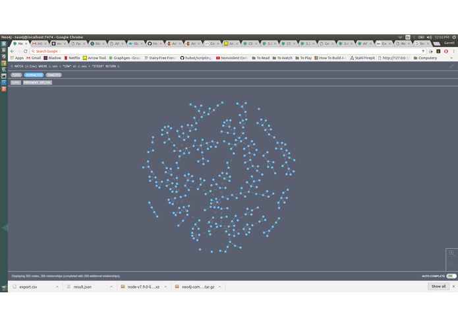Open the system settings gear menu

[x=454, y=37]
